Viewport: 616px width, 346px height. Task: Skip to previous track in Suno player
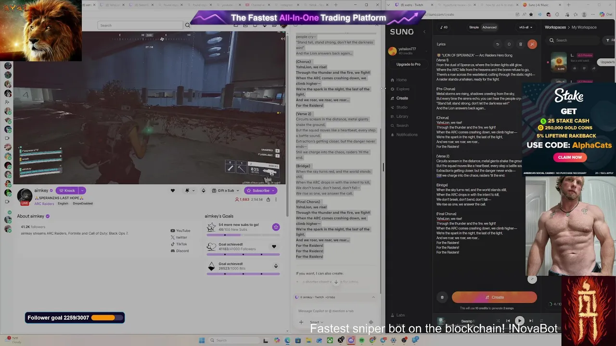point(508,321)
